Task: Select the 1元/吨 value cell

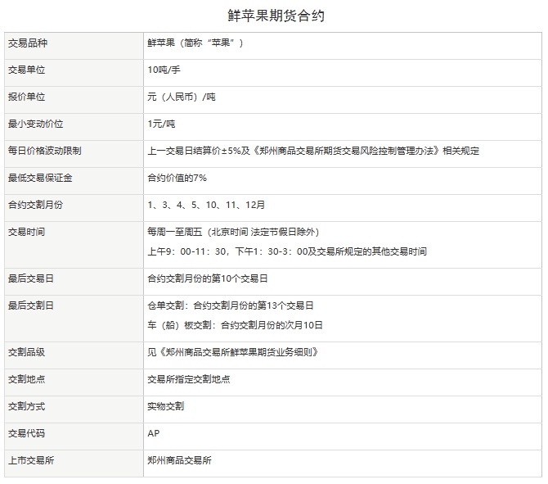Action: 161,124
